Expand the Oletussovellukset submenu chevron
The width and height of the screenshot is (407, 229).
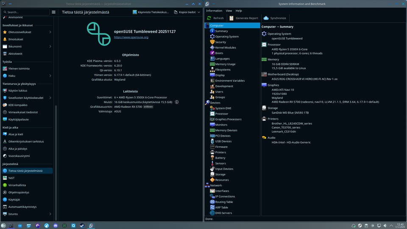point(50,32)
